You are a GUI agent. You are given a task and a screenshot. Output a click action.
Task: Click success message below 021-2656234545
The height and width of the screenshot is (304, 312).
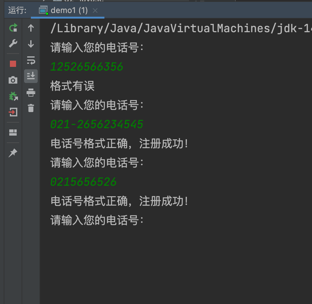[x=119, y=144]
